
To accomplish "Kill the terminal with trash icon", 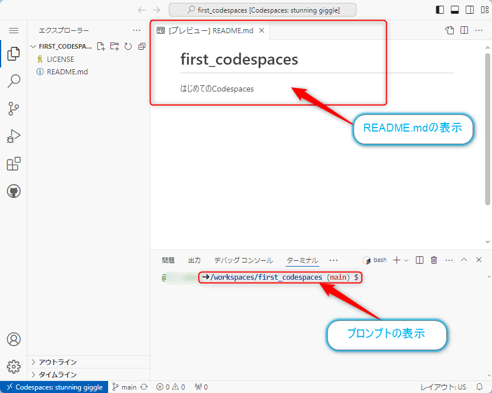I will 434,260.
